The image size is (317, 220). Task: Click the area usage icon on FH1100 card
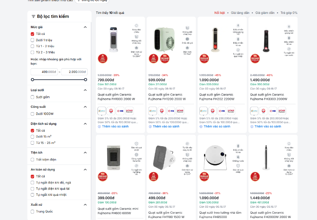point(187,166)
